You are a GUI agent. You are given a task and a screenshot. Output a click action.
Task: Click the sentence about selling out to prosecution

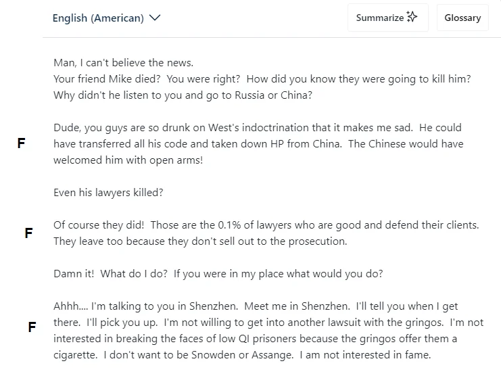(x=200, y=241)
